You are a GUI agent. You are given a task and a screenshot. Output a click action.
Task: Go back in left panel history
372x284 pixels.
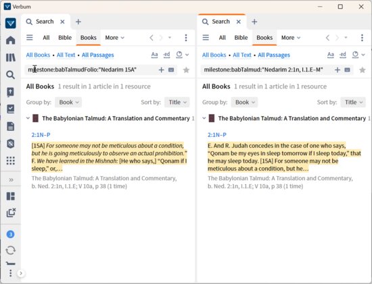152,38
